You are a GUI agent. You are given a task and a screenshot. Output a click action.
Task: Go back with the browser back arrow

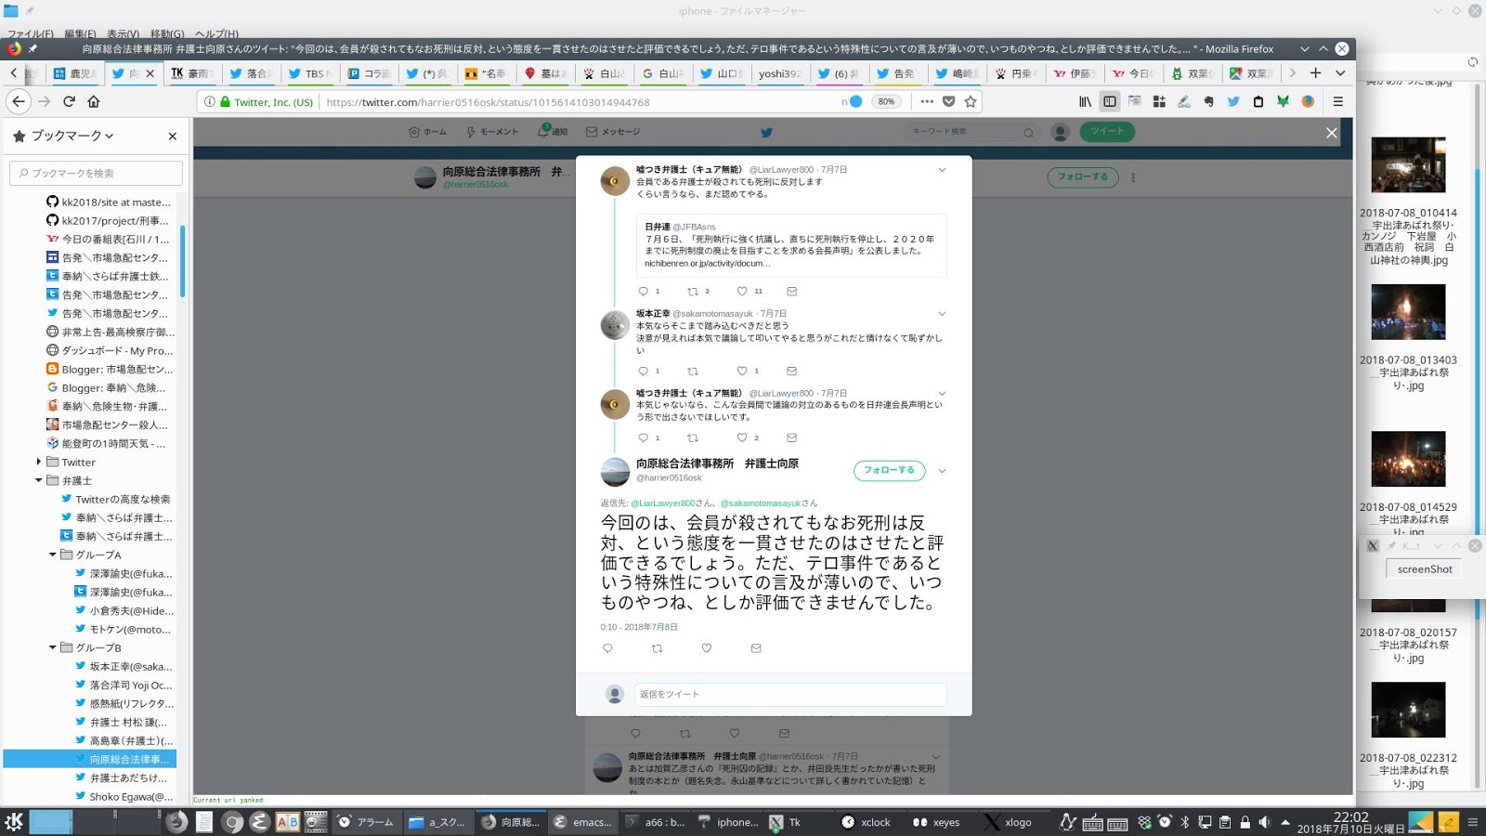coord(19,101)
